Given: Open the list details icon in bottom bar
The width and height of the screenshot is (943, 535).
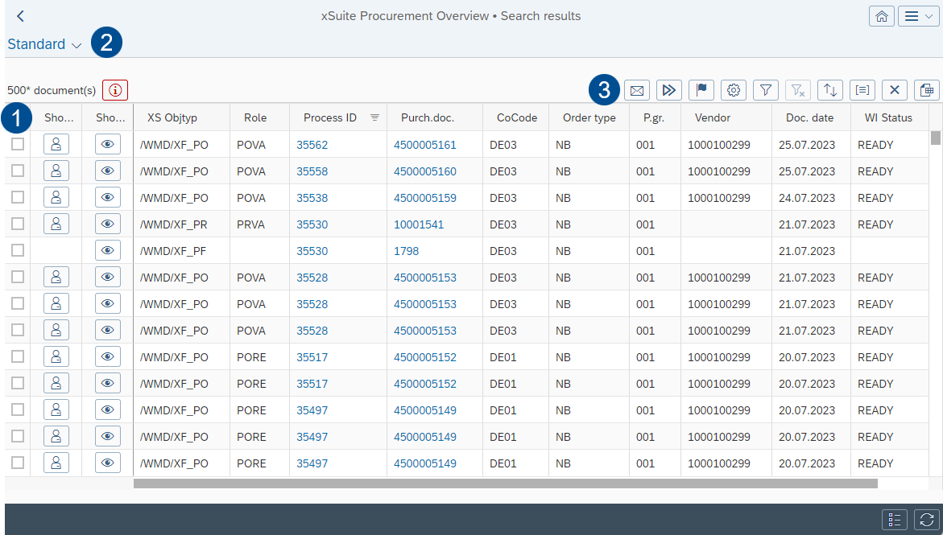Looking at the screenshot, I should 894,520.
